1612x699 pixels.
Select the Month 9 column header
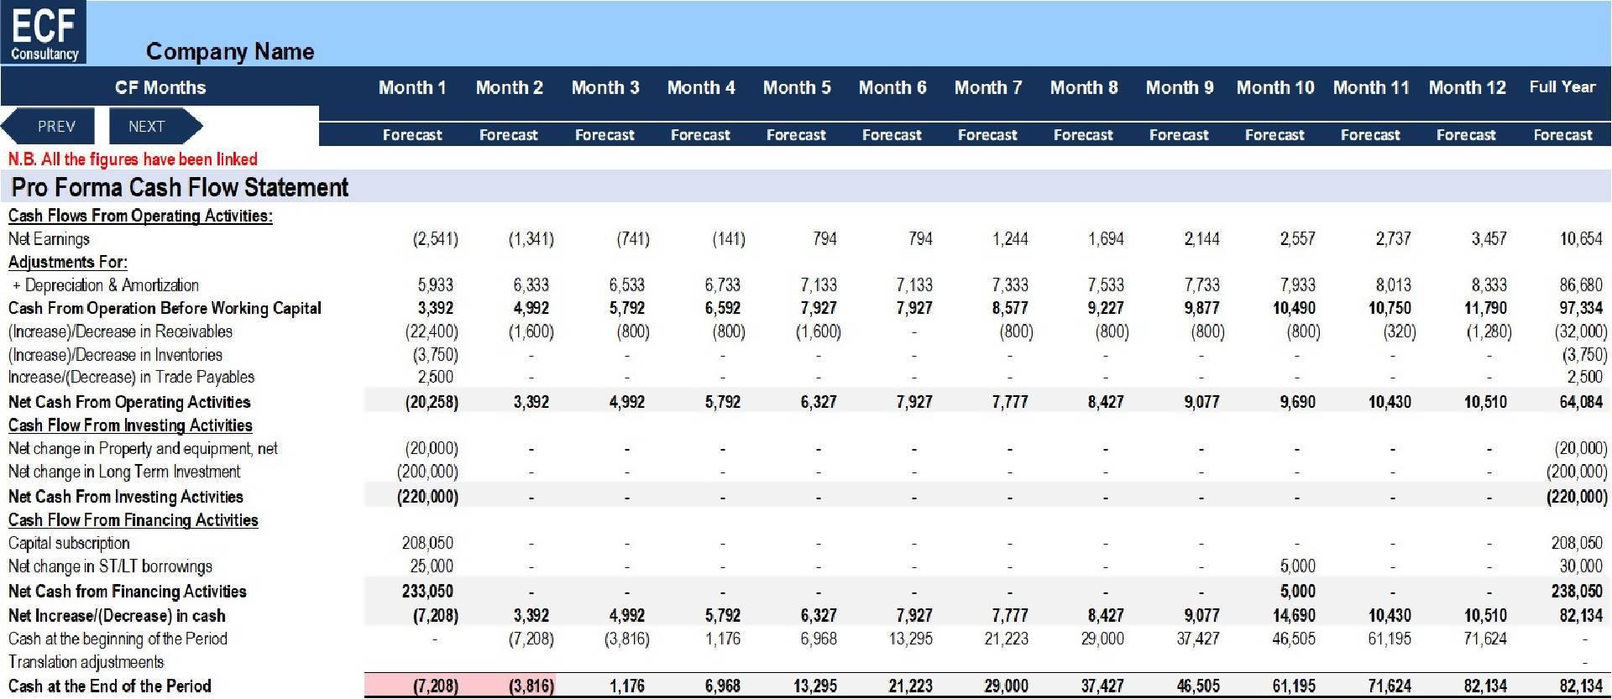coord(1180,87)
